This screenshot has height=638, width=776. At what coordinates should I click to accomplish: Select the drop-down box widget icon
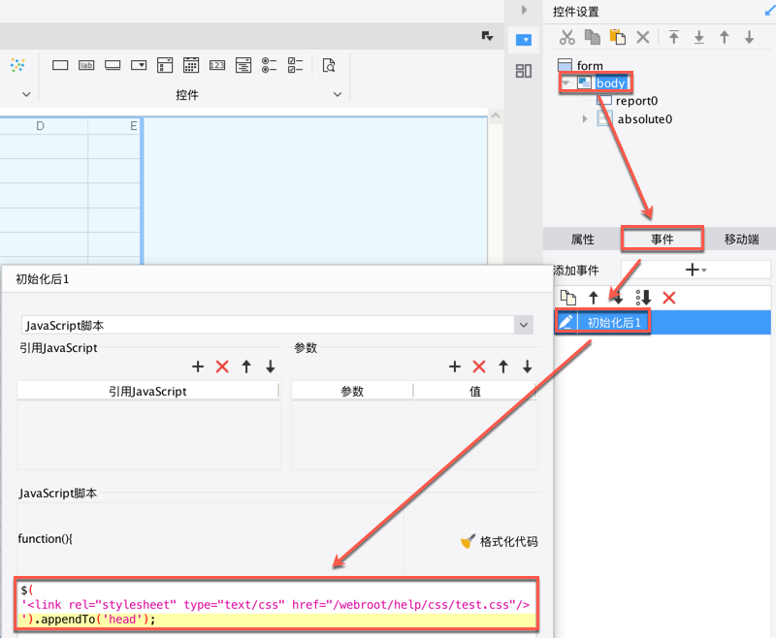[x=139, y=65]
